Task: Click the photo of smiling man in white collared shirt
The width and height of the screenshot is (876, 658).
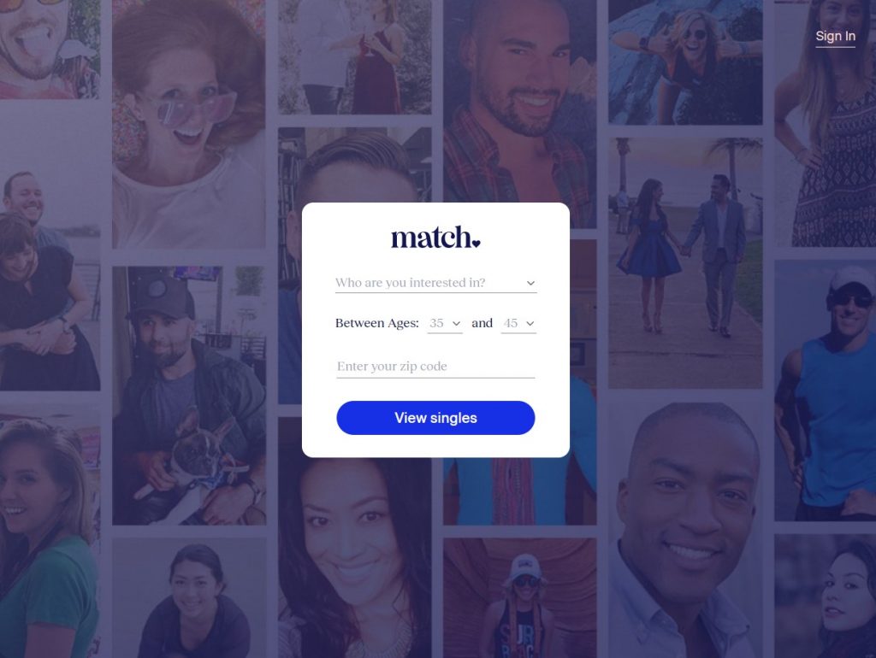Action: 685,530
